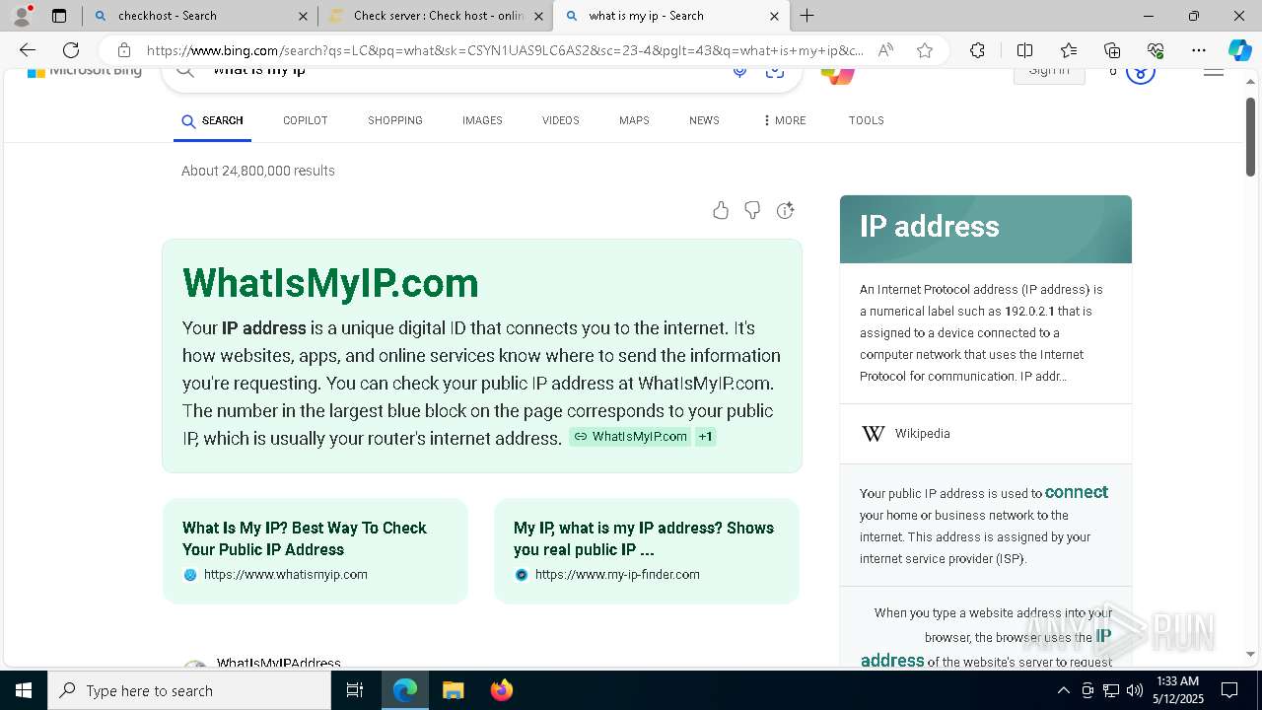Open a new browser tab
The image size is (1262, 710).
point(806,16)
